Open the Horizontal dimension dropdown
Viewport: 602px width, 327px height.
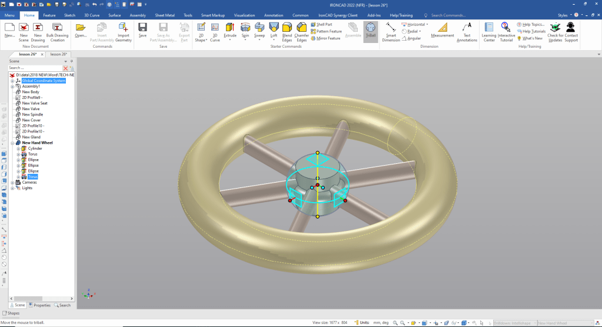[x=427, y=24]
